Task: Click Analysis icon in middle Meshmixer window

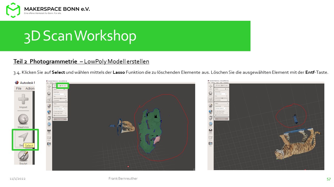Action: click(49, 124)
